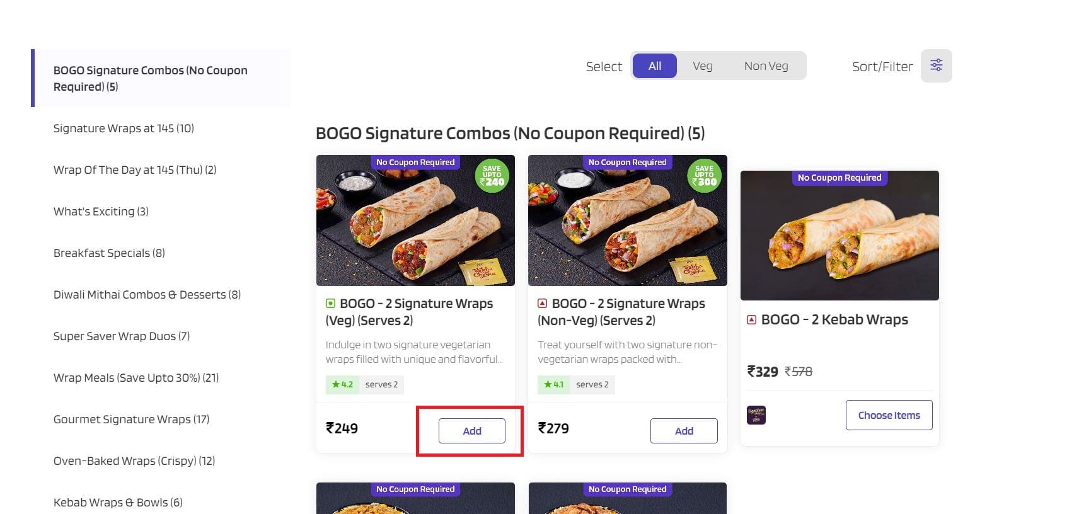This screenshot has width=1079, height=514.
Task: Click the 4.2 star rating badge
Action: 342,384
